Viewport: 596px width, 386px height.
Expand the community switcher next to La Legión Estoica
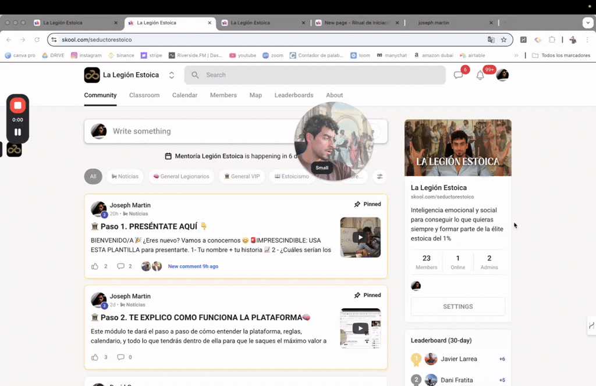tap(171, 74)
